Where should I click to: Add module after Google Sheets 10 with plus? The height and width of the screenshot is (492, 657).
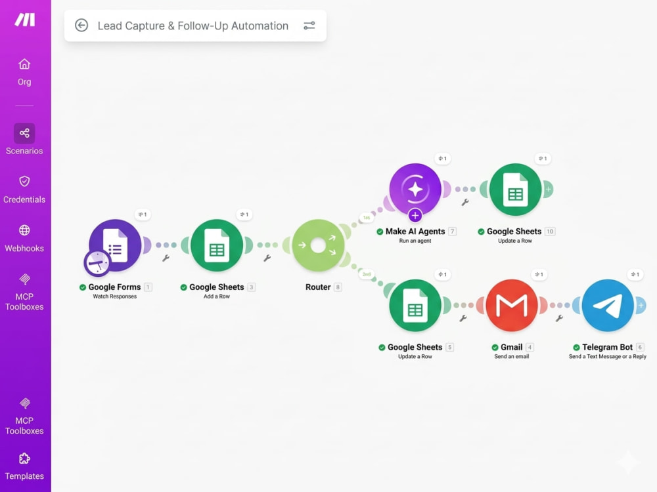[x=548, y=190]
